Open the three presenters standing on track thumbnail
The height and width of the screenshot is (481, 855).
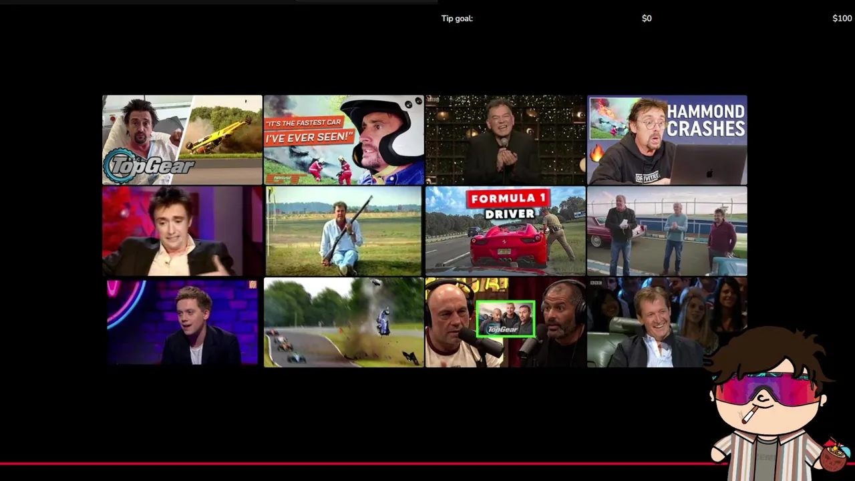(667, 231)
